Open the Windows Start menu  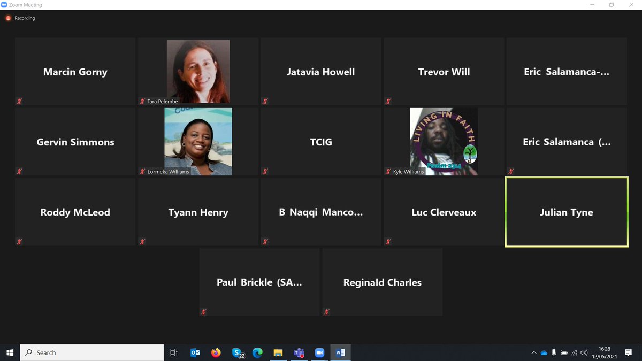pyautogui.click(x=10, y=352)
